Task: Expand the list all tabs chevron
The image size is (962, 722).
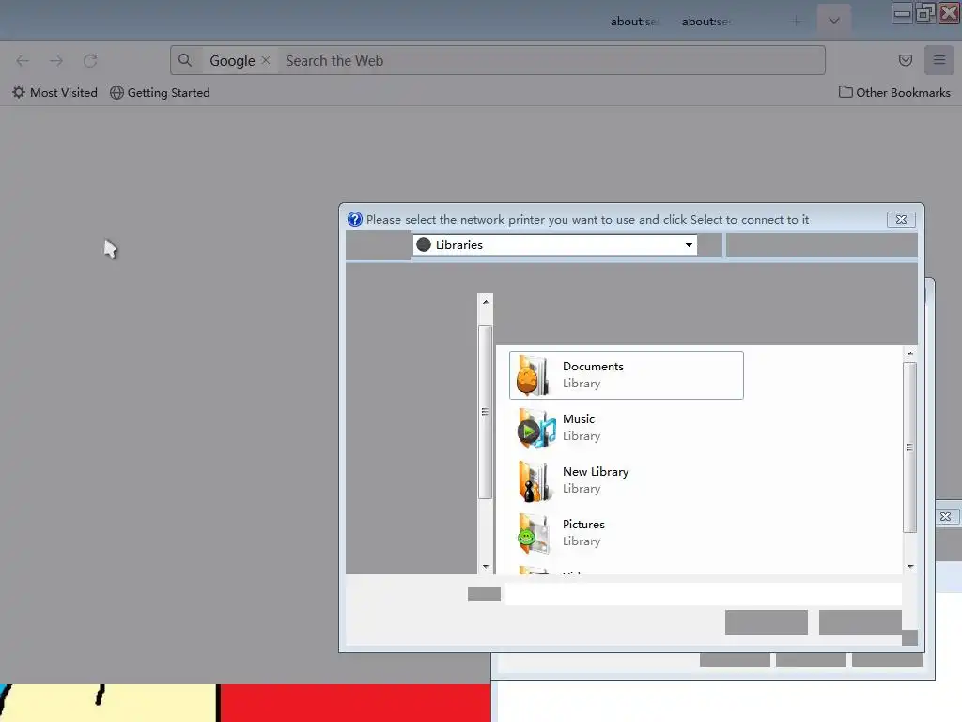Action: coord(834,21)
